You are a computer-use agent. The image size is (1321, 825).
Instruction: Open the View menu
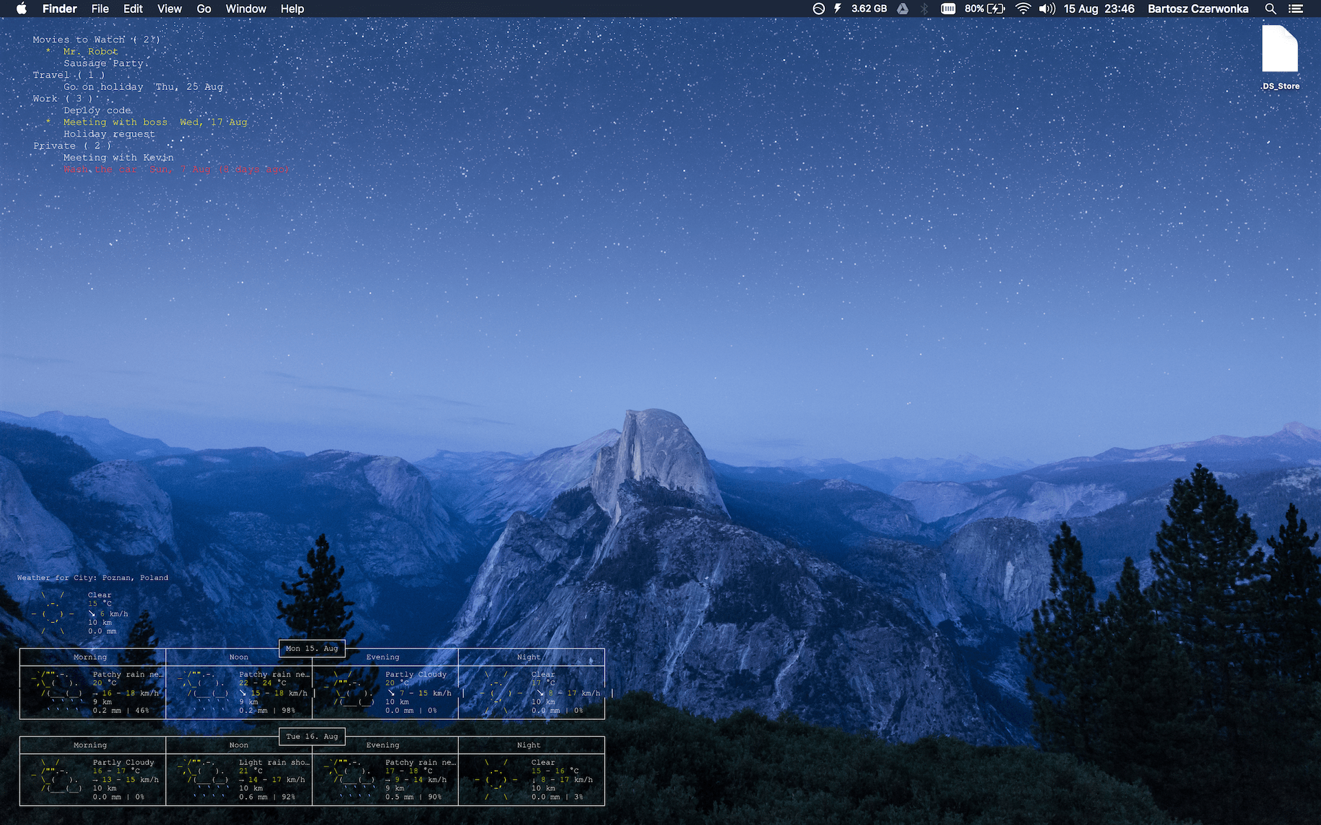point(169,9)
